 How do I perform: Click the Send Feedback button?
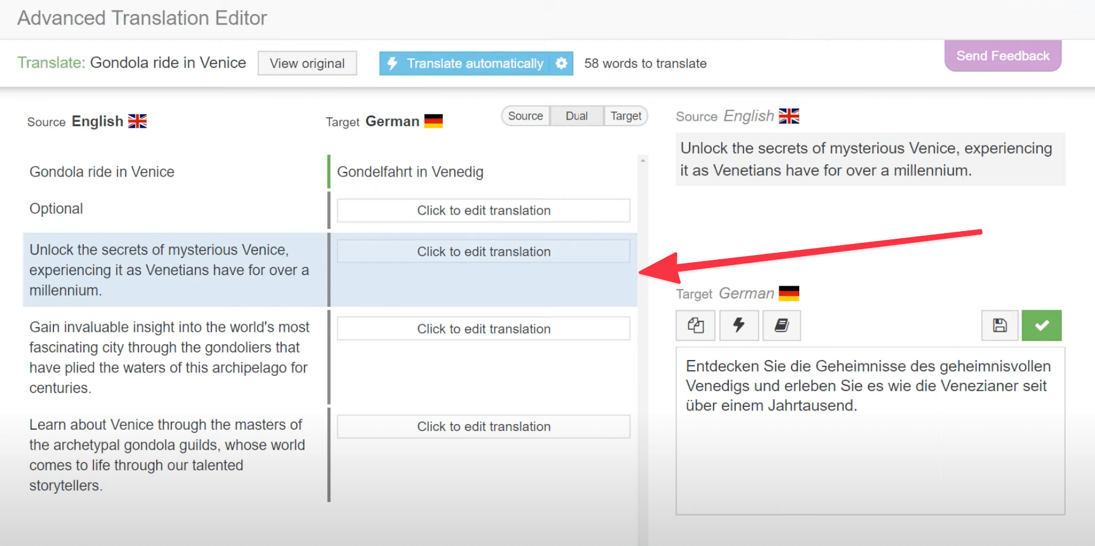click(1002, 55)
